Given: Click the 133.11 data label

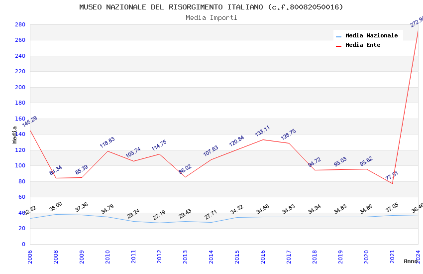Looking at the screenshot, I should [x=262, y=131].
